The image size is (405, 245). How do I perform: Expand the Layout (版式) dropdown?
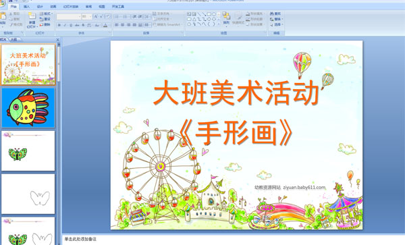[x=46, y=13]
